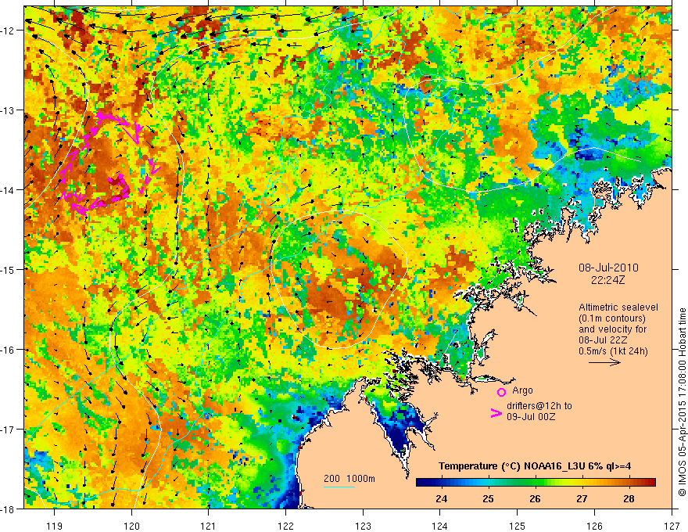Click latitude axis label '-12'
Screen dimensions: 688x532
click(9, 31)
